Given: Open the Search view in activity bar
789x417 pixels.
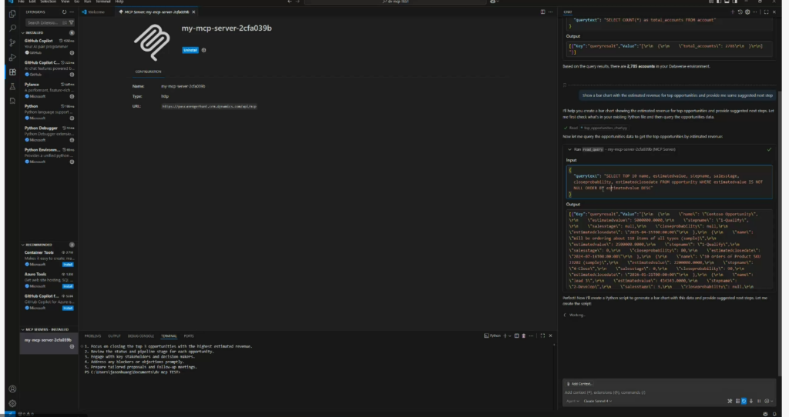Looking at the screenshot, I should pos(12,28).
